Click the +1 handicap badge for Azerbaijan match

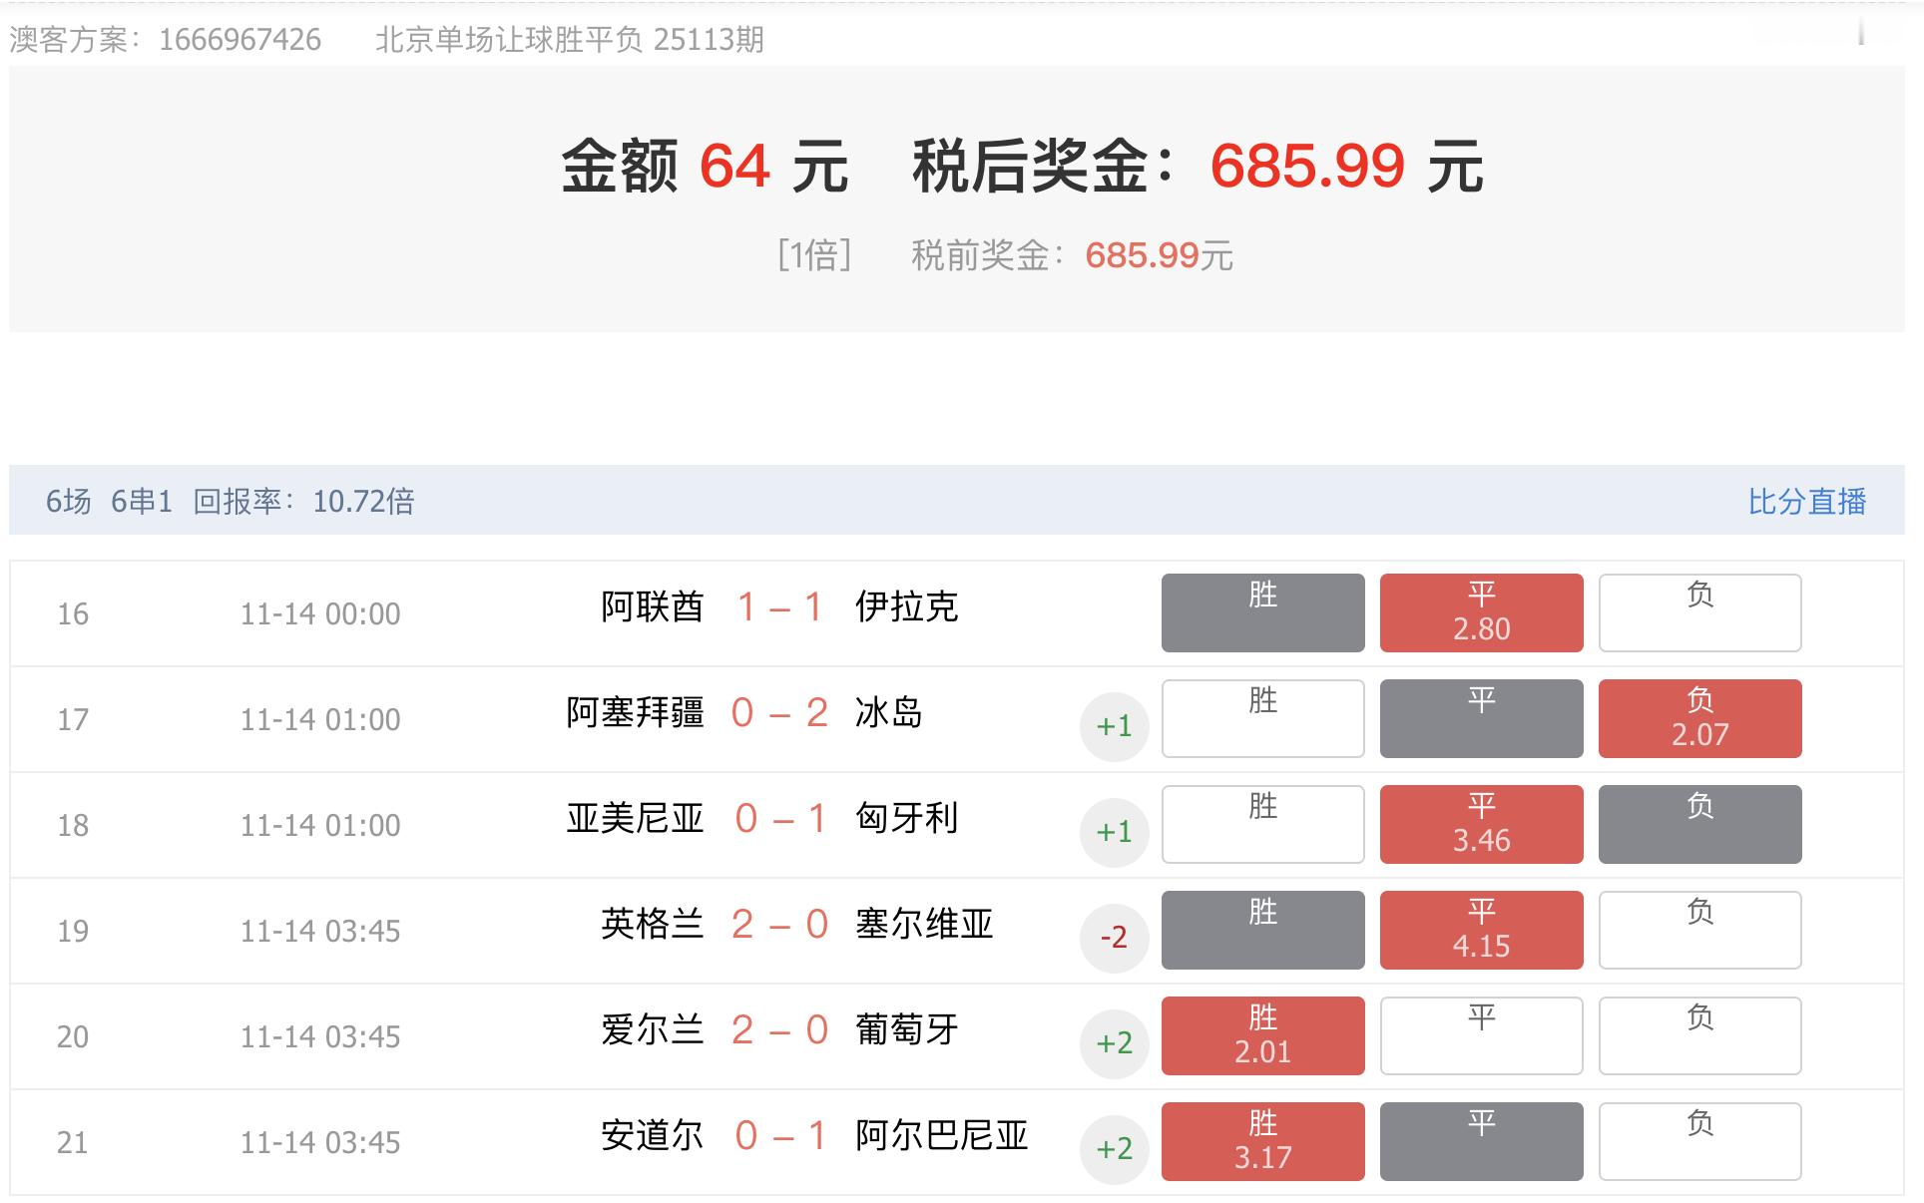click(1115, 725)
